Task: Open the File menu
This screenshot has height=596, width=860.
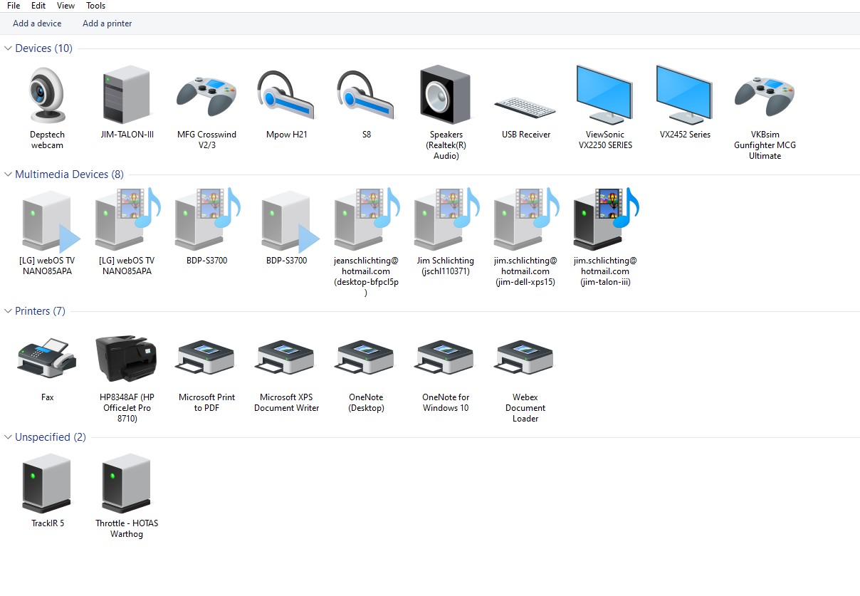Action: pyautogui.click(x=14, y=6)
